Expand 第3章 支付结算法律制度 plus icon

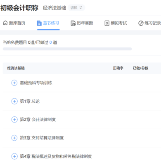[x=14, y=138]
